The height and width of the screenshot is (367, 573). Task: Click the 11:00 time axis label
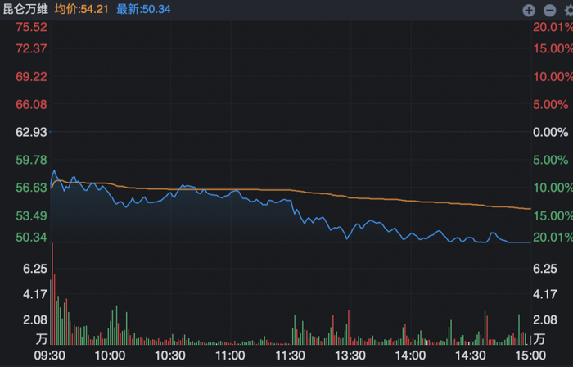230,356
